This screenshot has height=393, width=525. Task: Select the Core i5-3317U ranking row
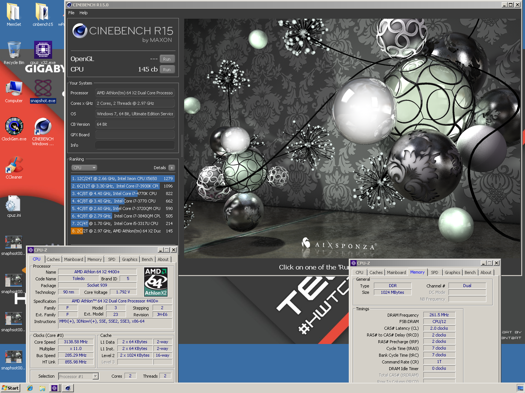(123, 223)
